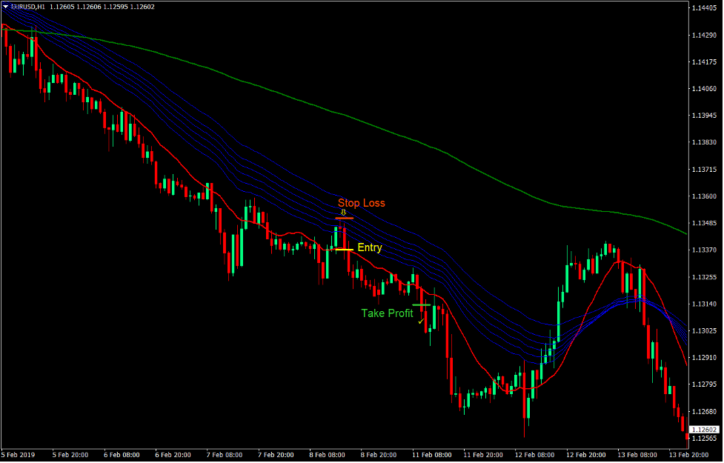Viewport: 724px width, 463px height.
Task: Select the EURUSD,H1 chart title label
Action: click(28, 4)
